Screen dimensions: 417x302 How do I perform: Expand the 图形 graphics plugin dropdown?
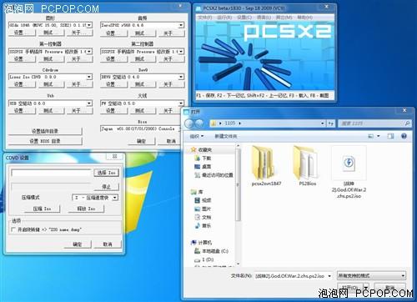(x=89, y=25)
